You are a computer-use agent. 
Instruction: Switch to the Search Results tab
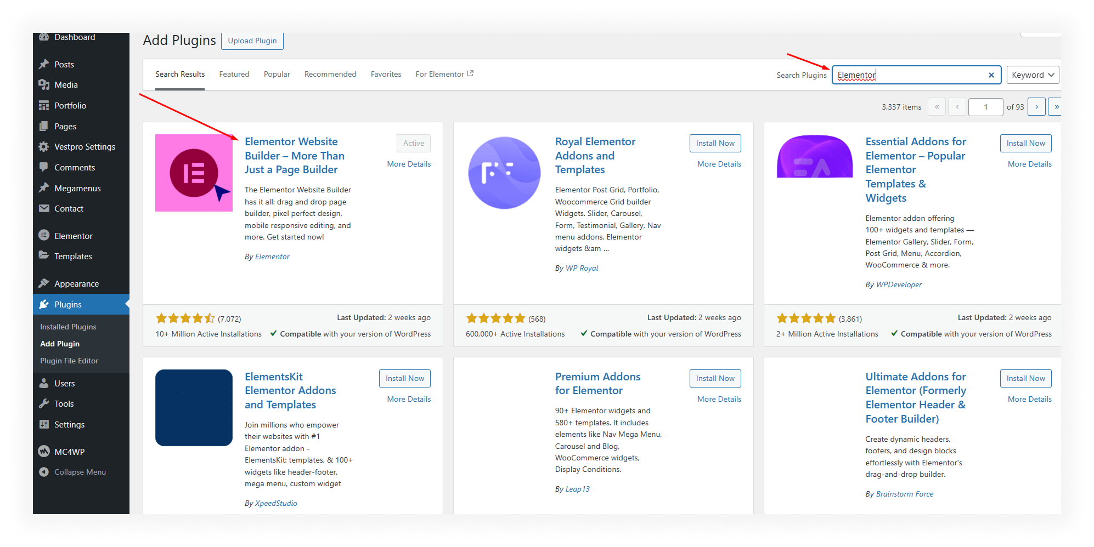pos(180,74)
